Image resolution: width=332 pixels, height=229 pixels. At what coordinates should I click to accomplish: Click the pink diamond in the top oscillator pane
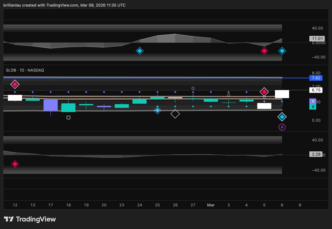click(264, 51)
